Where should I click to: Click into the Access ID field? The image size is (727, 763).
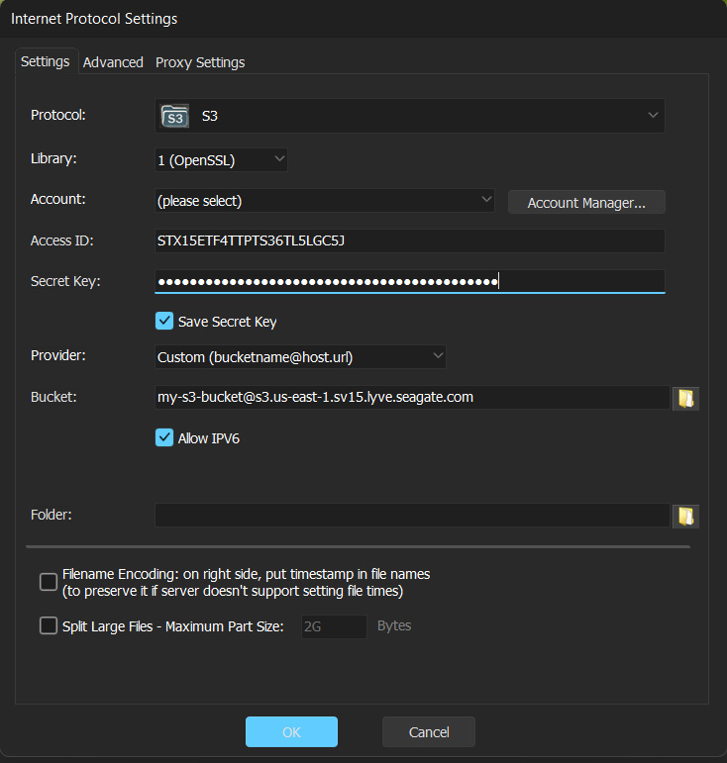pyautogui.click(x=410, y=240)
